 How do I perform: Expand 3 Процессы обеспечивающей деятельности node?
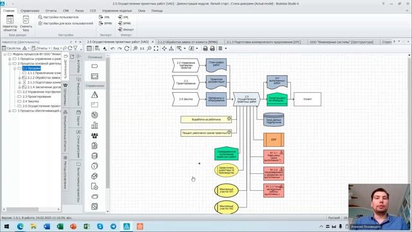[x=10, y=111]
